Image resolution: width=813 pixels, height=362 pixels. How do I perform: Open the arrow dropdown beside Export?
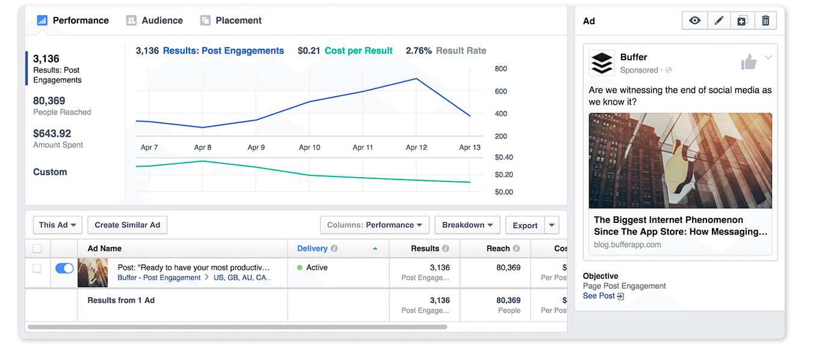[552, 225]
